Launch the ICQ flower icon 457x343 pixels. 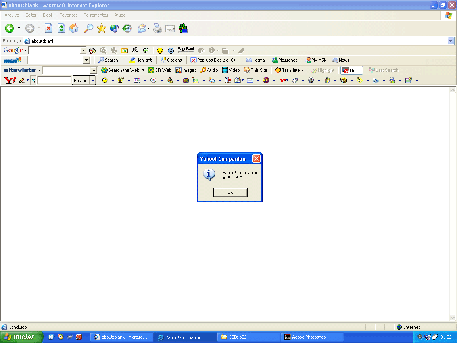point(183,28)
